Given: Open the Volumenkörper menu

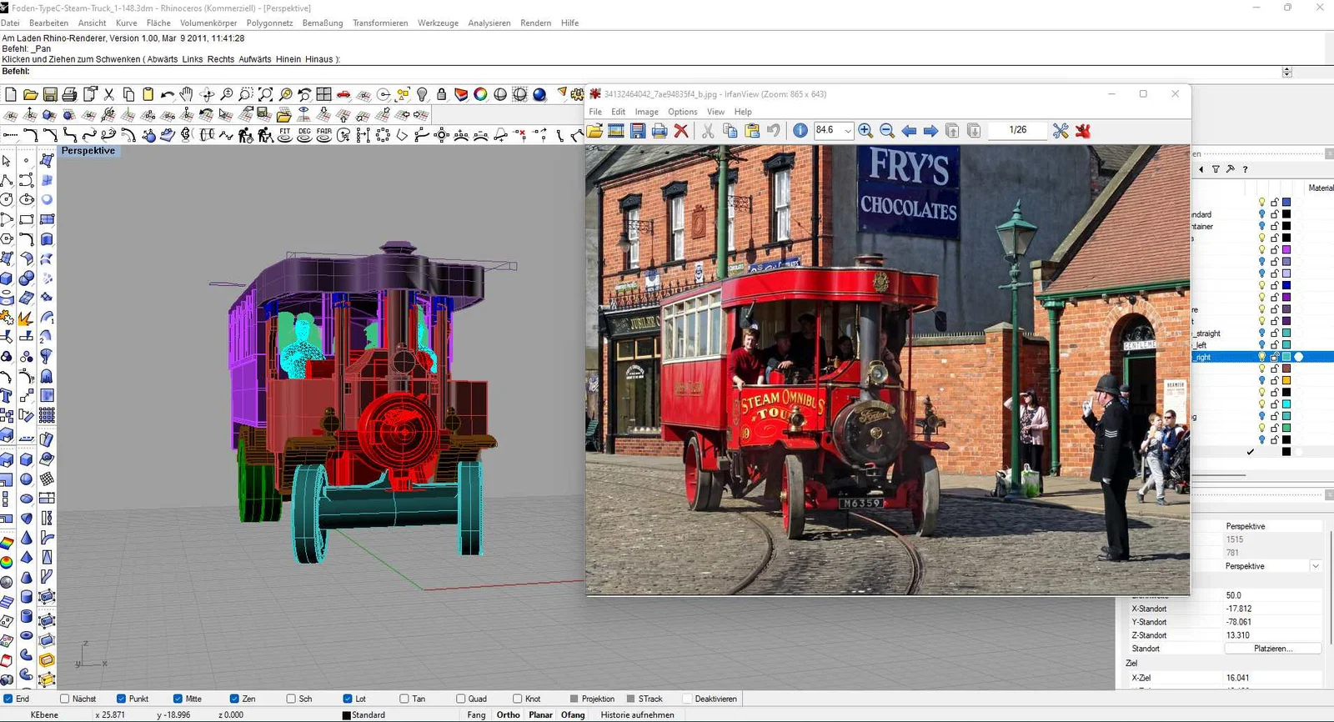Looking at the screenshot, I should point(208,23).
